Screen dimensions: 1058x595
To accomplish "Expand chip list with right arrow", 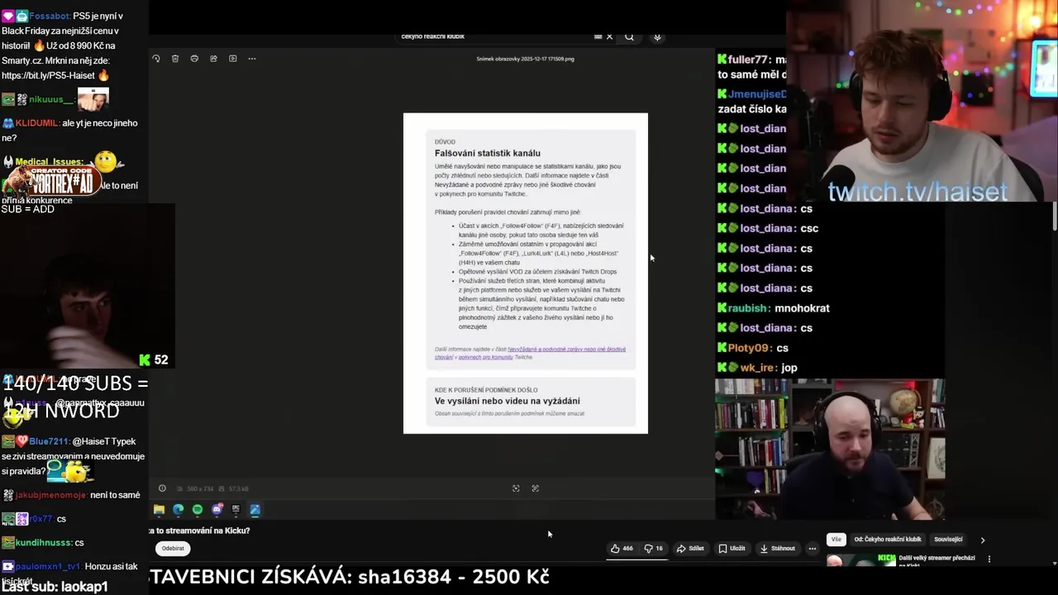I will coord(982,540).
